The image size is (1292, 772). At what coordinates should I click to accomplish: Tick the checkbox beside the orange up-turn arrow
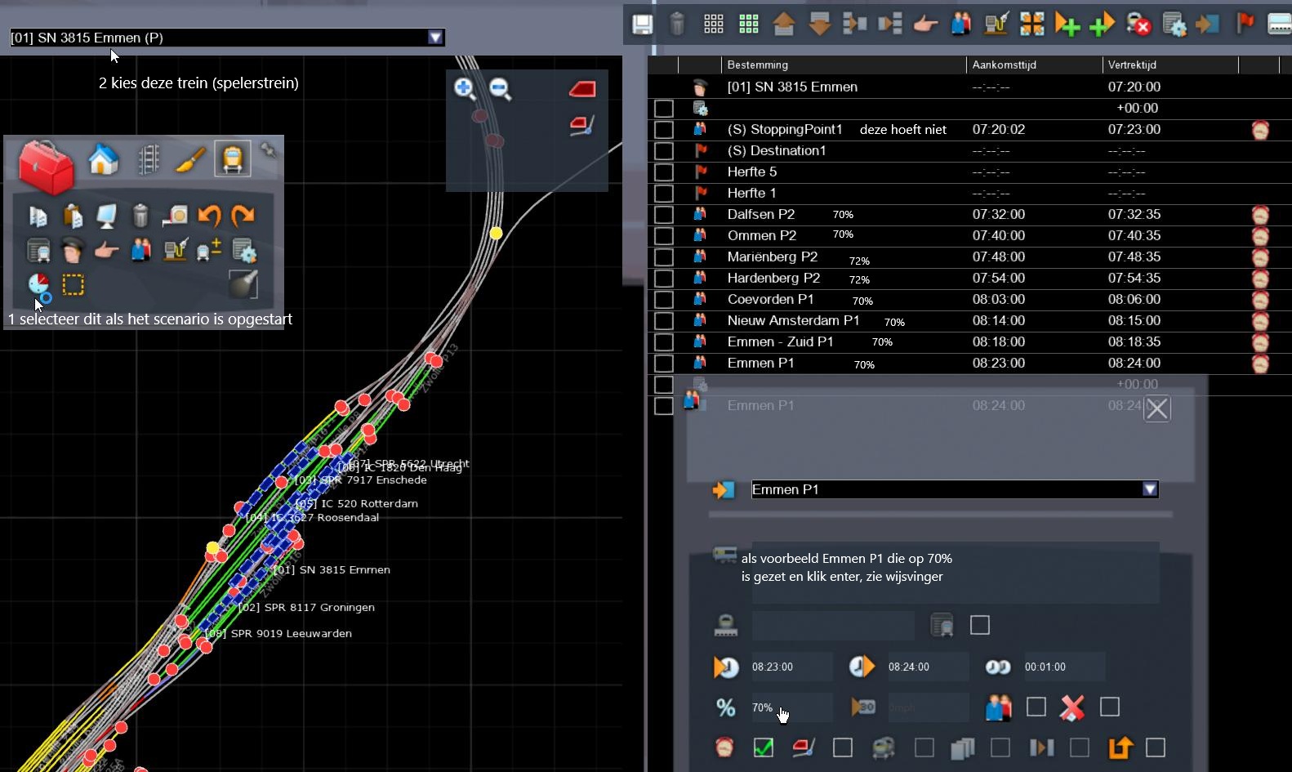pyautogui.click(x=1156, y=747)
